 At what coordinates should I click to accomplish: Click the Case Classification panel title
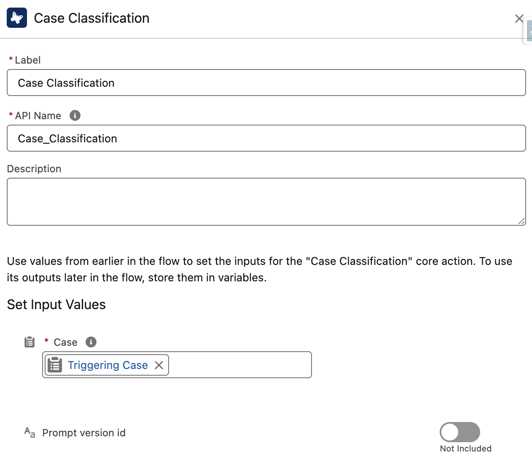tap(91, 18)
